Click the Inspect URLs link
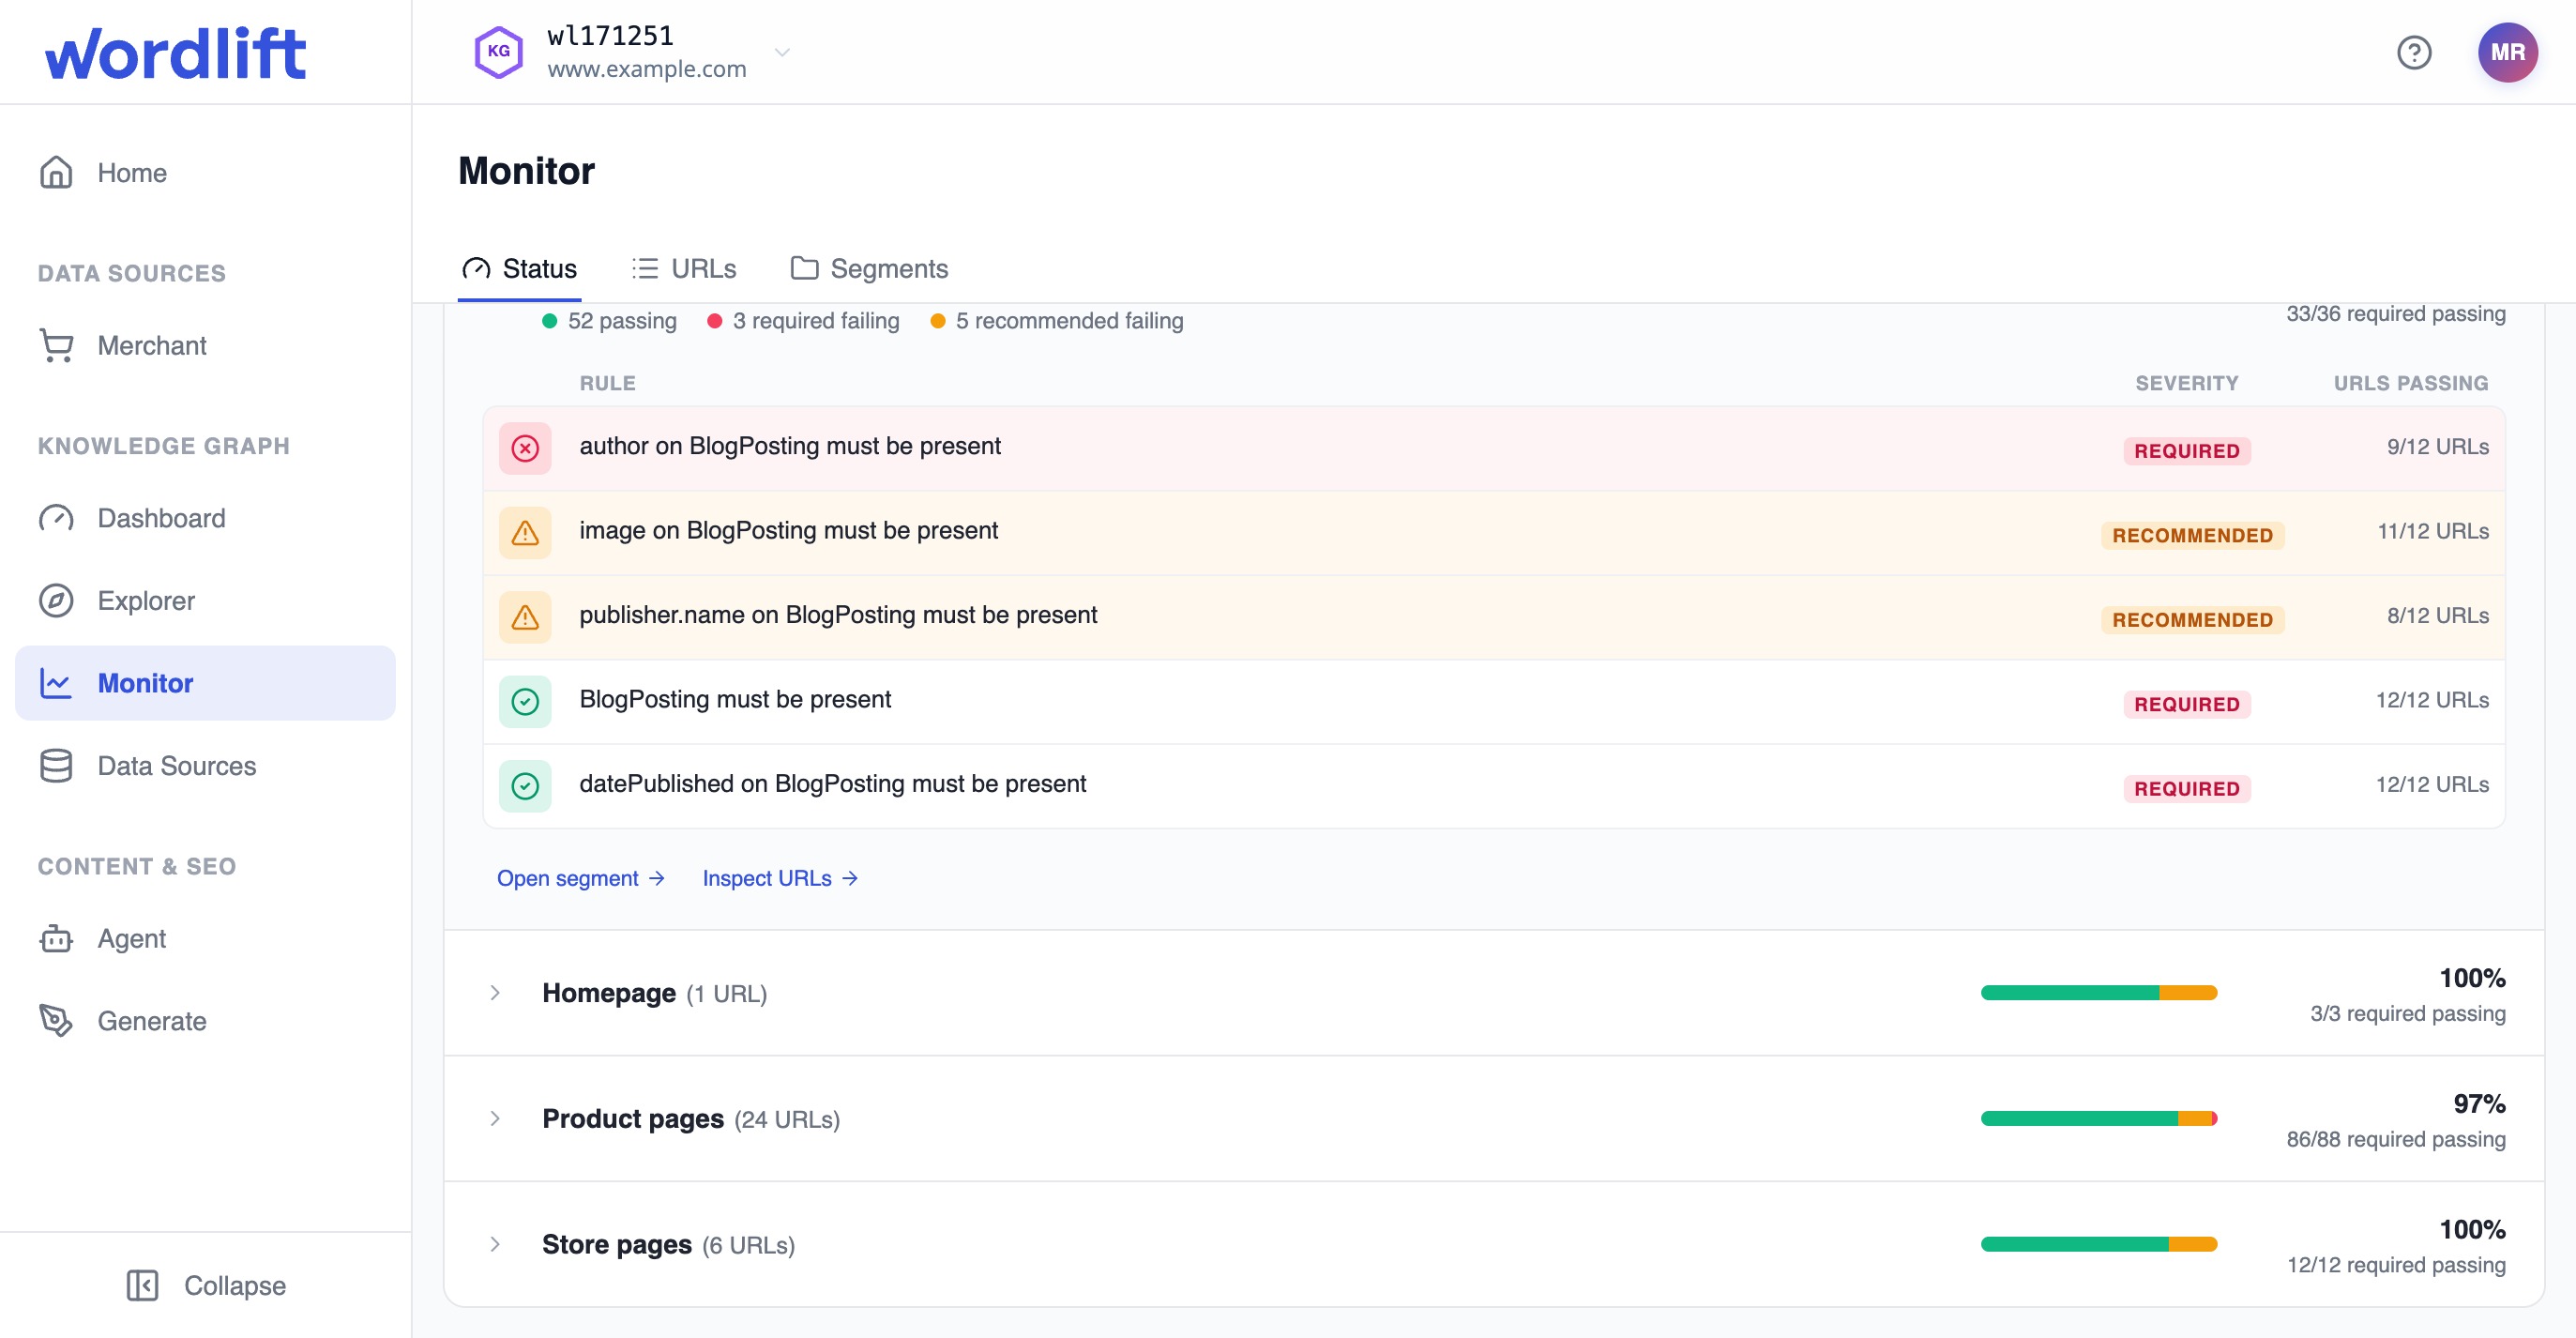The width and height of the screenshot is (2576, 1338). pos(780,878)
